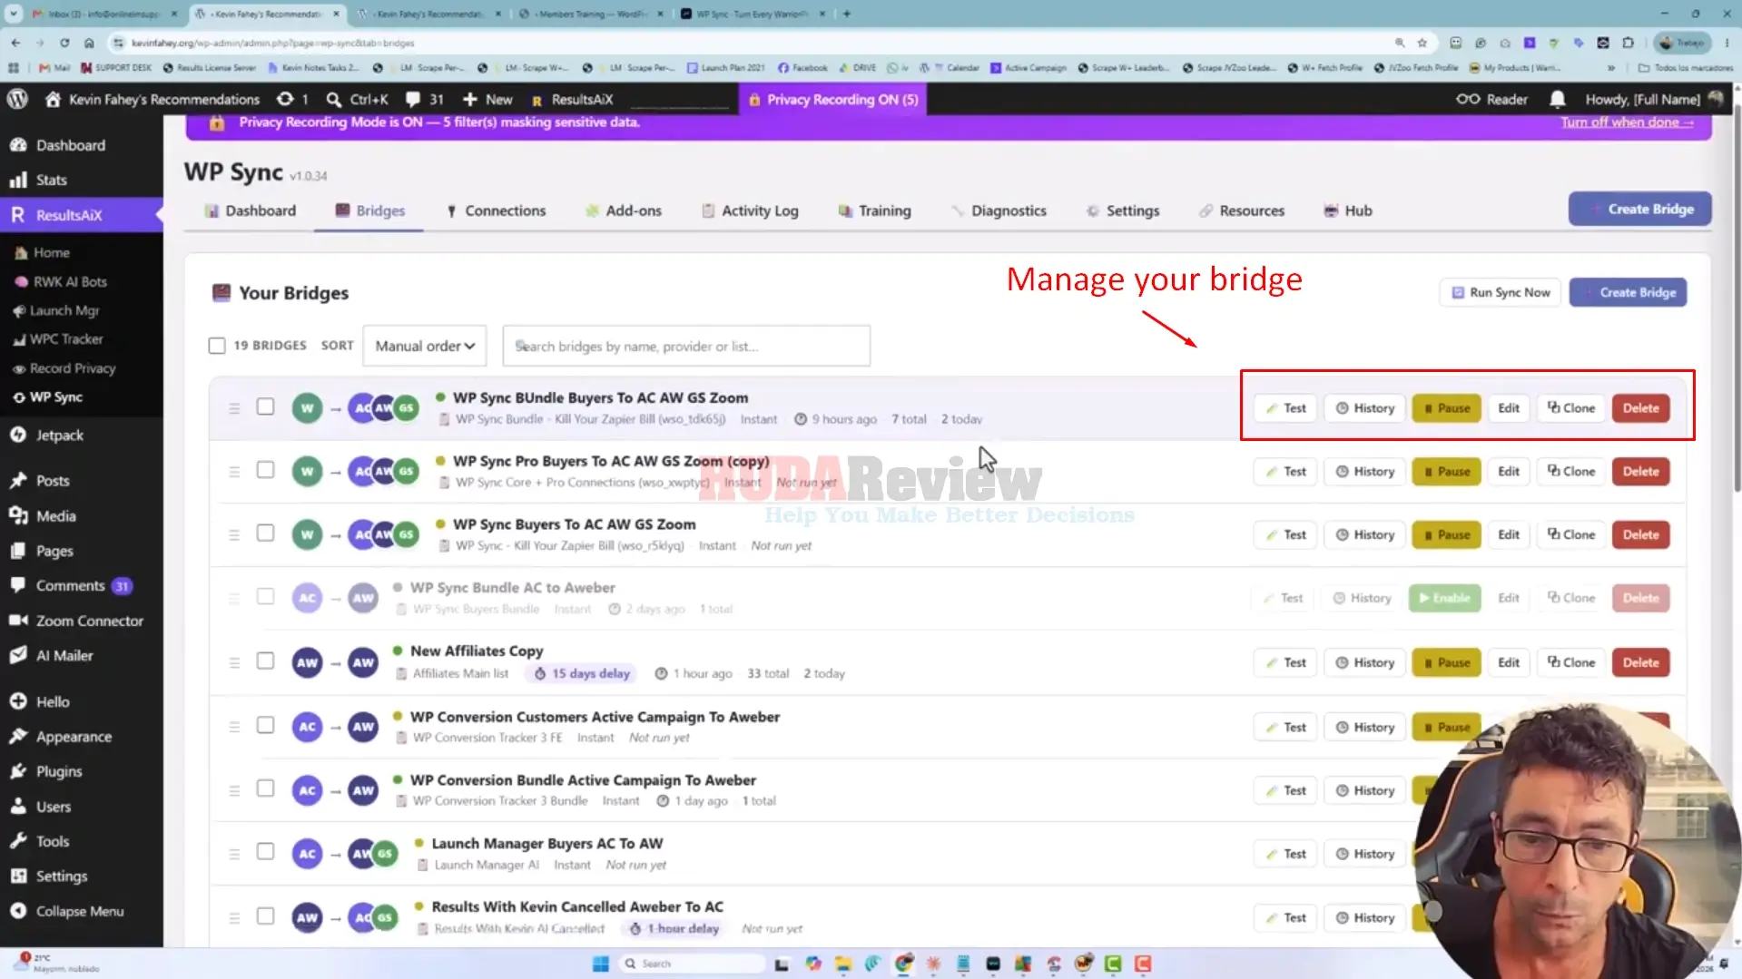Click the WordPress logo icon in admin bar
The width and height of the screenshot is (1742, 979).
click(17, 99)
